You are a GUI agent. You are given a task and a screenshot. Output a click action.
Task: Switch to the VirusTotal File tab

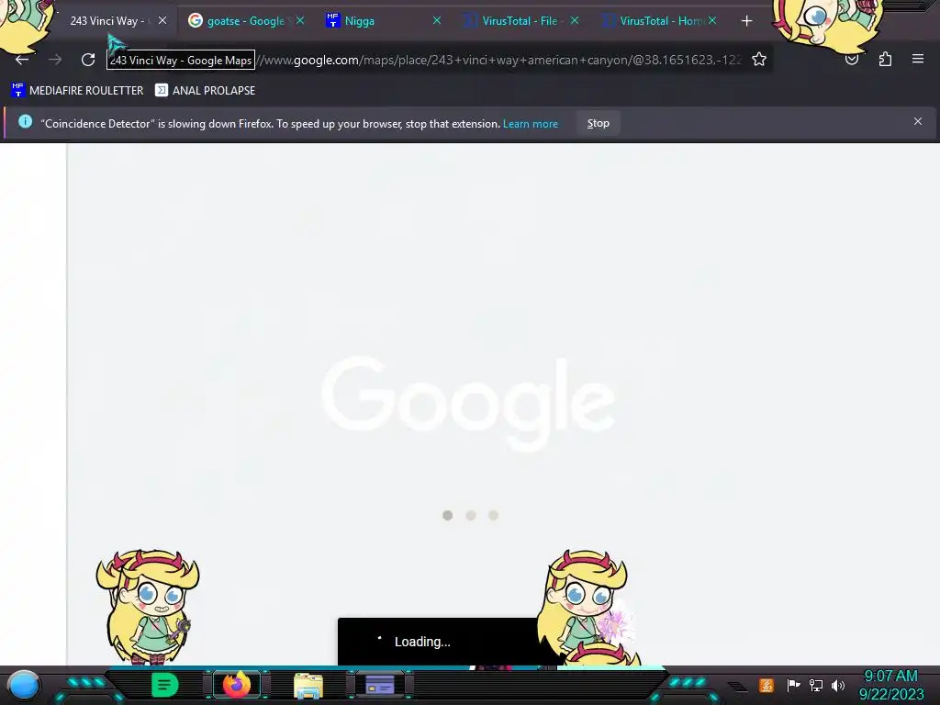pos(520,21)
